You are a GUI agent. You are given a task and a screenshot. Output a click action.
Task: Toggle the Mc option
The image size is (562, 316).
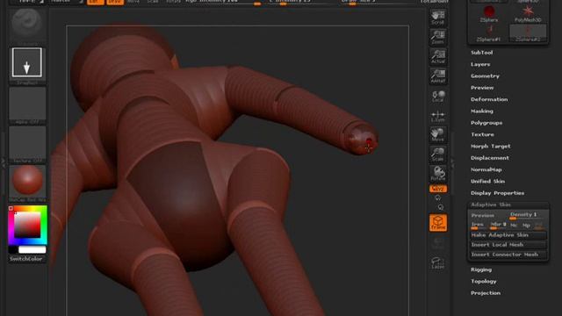coord(514,226)
